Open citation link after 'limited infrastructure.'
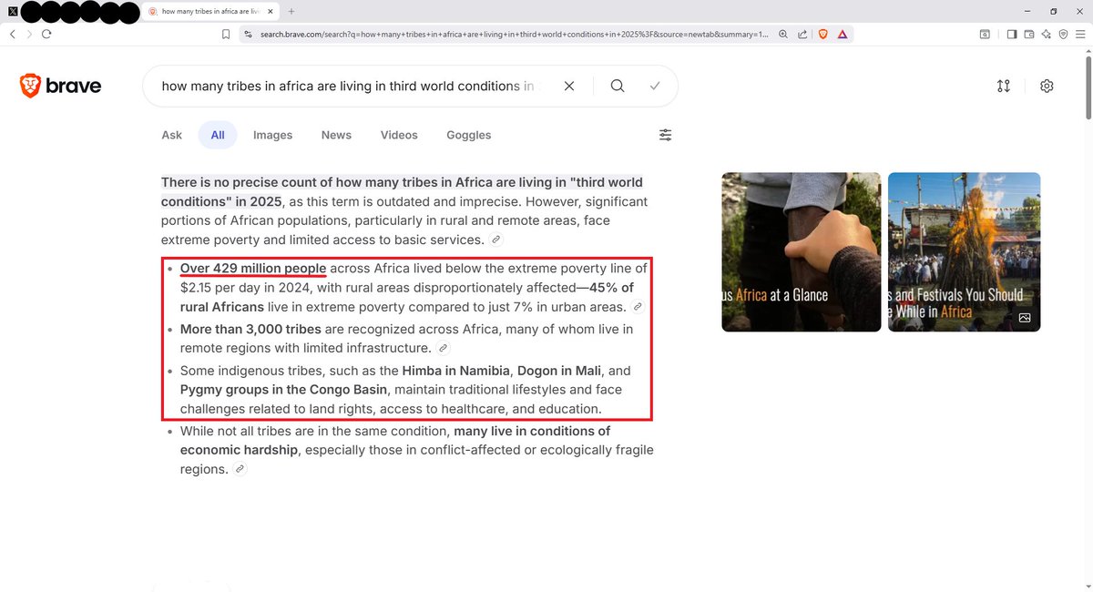1093x592 pixels. pos(444,348)
